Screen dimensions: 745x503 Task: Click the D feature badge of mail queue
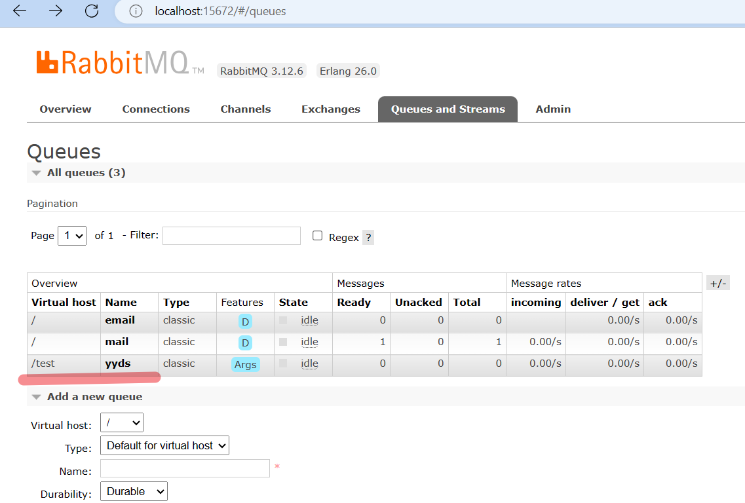pos(245,343)
